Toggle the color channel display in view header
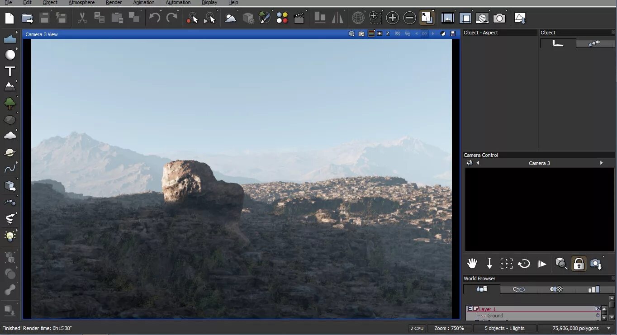 click(371, 33)
